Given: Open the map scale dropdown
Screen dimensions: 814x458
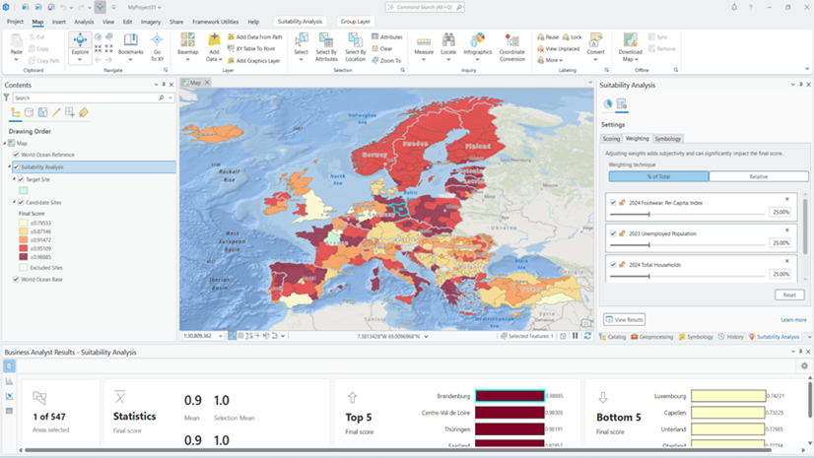Looking at the screenshot, I should [220, 336].
